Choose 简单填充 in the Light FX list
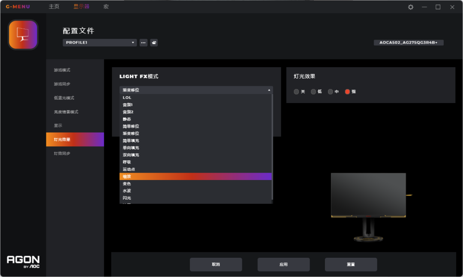Viewport: 463px width, 277px height. 195,141
